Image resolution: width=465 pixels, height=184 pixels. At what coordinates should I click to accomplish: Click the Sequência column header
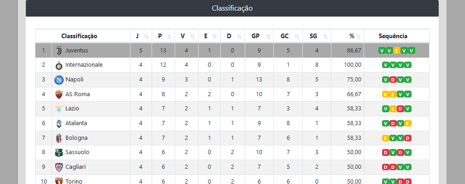click(393, 36)
